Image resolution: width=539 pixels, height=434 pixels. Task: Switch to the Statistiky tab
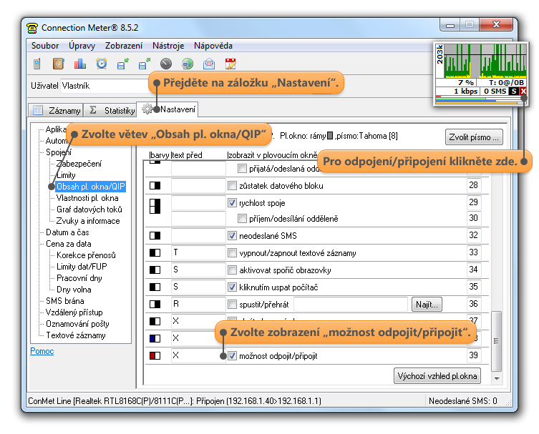110,110
